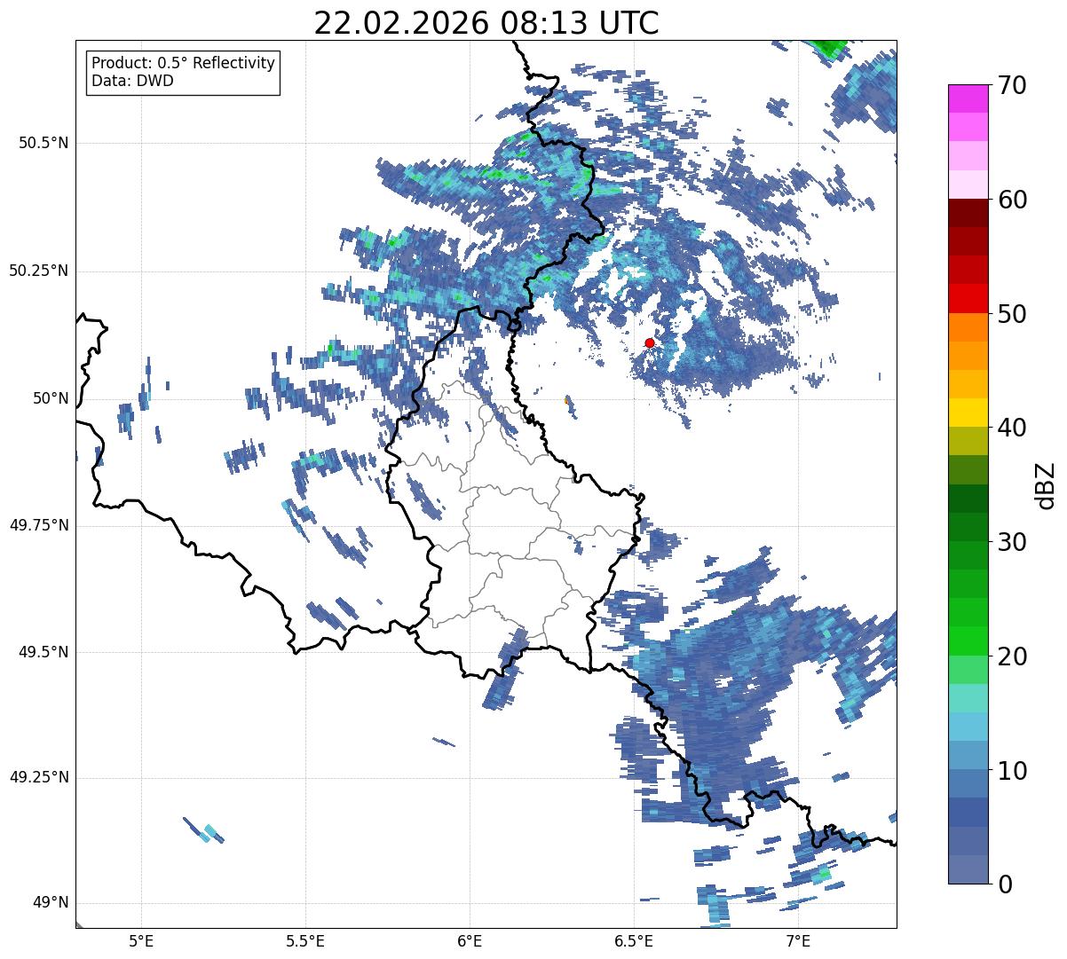Click the Data: DWD label
1067x959 pixels.
(x=132, y=81)
